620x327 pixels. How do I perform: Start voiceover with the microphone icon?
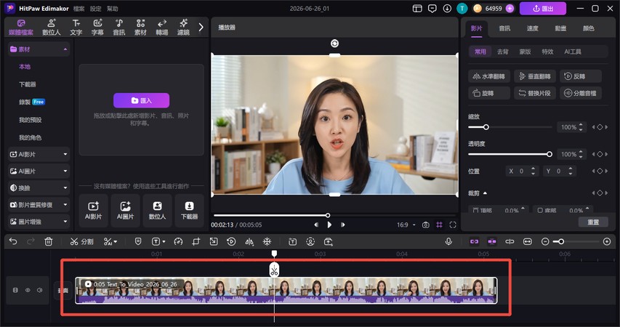tap(448, 241)
